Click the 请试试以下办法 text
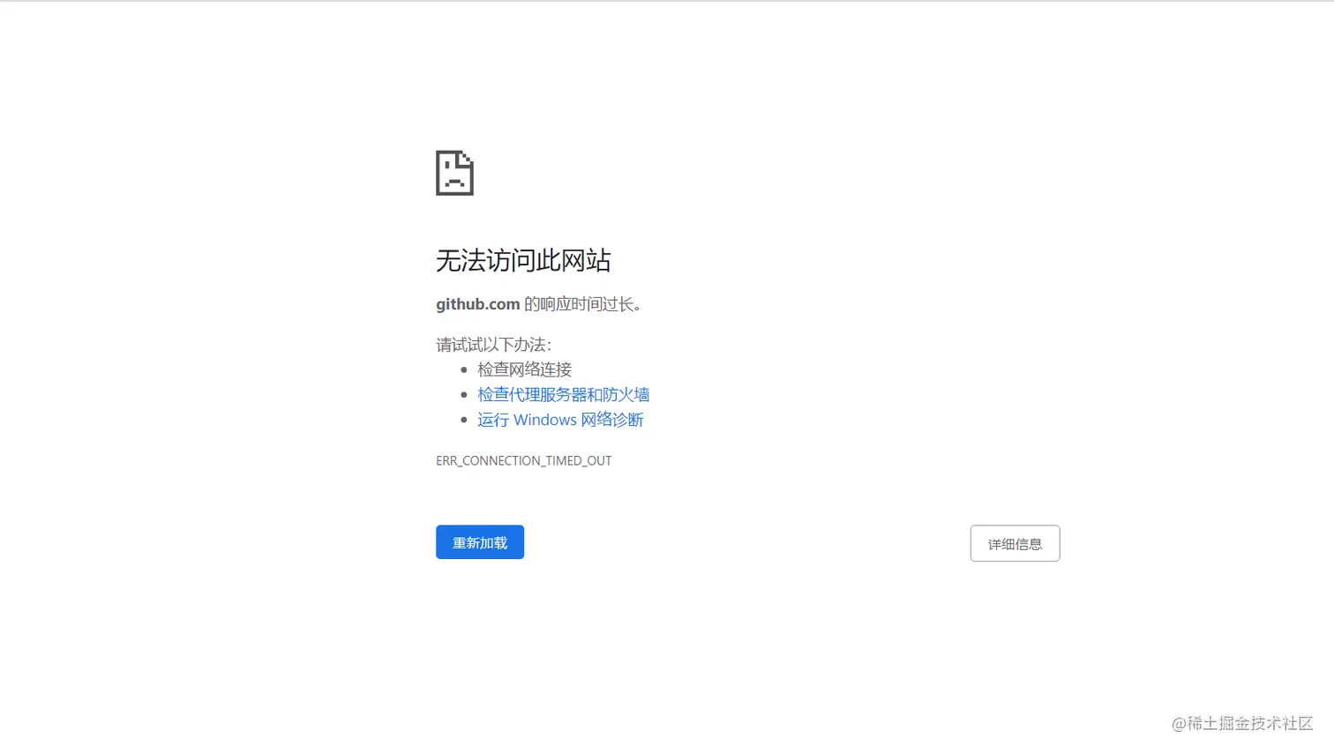 click(493, 345)
